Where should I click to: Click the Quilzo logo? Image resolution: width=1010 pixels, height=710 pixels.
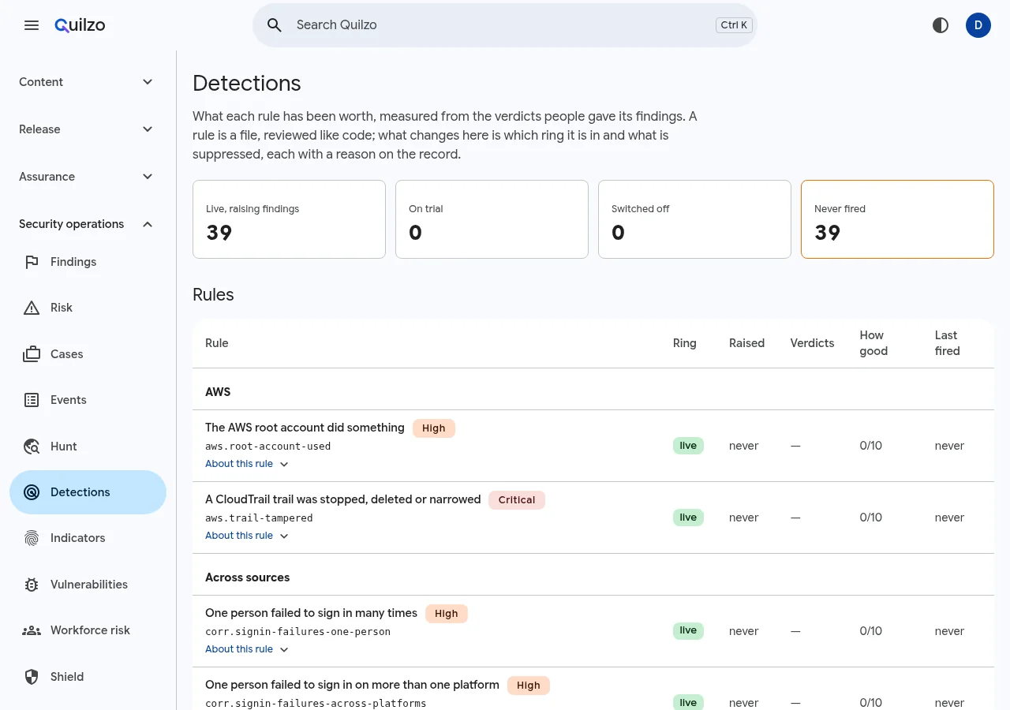click(80, 25)
